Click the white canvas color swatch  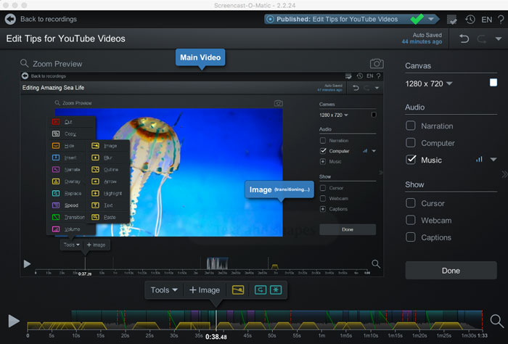click(493, 82)
